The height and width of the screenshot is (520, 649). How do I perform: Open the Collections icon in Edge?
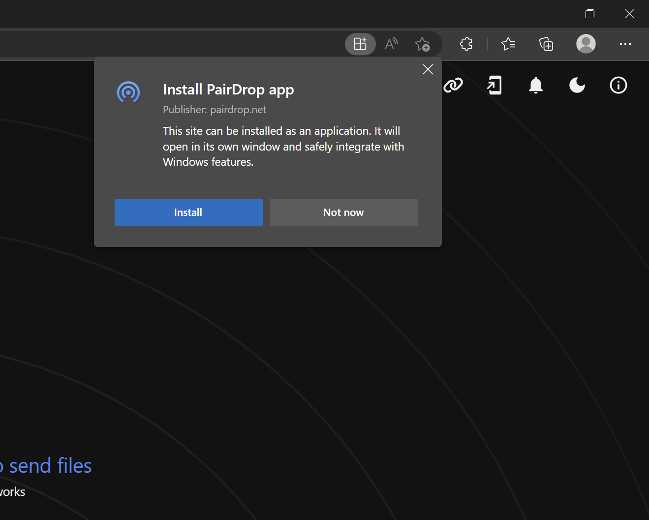tap(546, 44)
